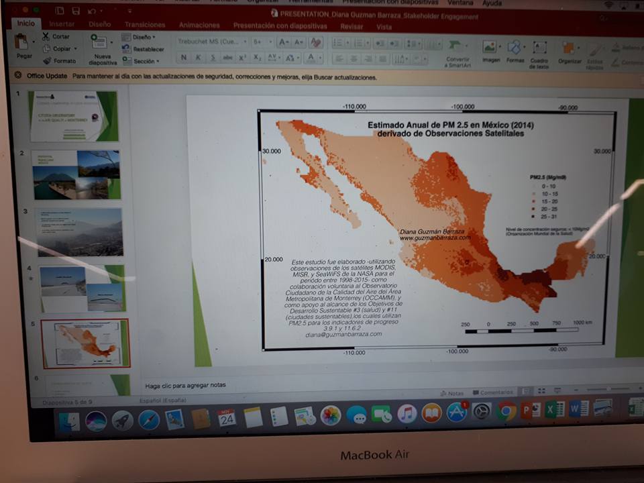The image size is (644, 483).
Task: Apply the font color A swatch
Action: coord(311,58)
